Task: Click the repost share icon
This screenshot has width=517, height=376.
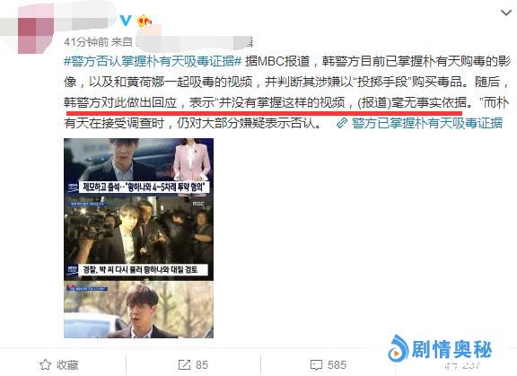Action: click(x=184, y=365)
